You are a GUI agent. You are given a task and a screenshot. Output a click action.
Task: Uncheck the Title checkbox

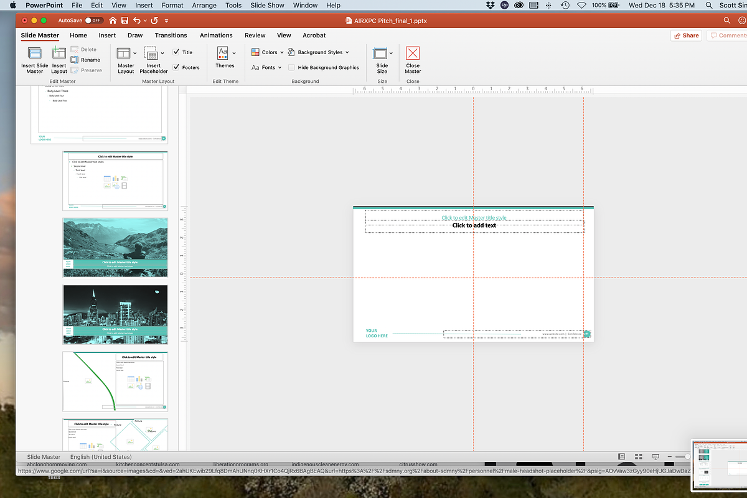[176, 52]
